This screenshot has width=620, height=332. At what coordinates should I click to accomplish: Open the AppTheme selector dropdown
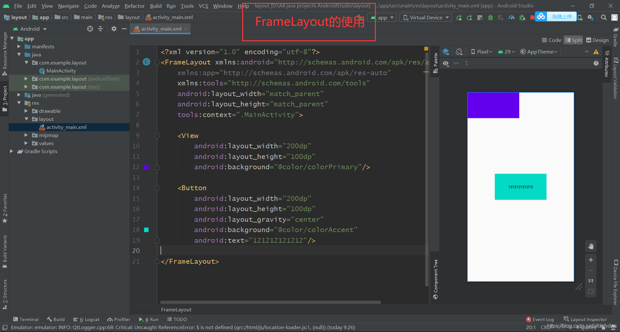[539, 52]
